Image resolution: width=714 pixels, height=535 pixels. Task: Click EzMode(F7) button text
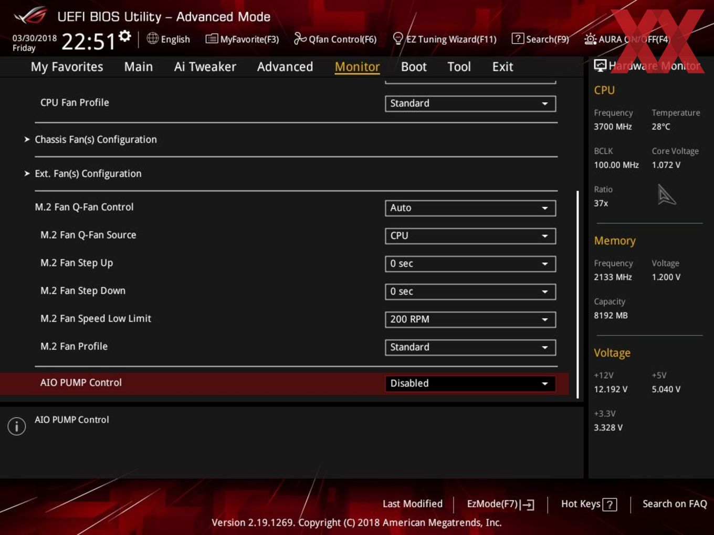click(x=492, y=504)
